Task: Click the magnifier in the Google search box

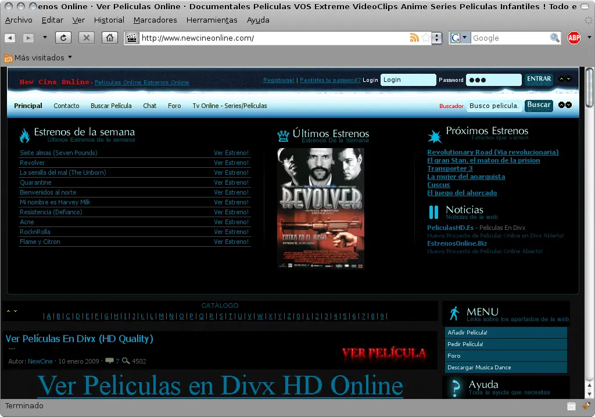Action: click(x=554, y=38)
